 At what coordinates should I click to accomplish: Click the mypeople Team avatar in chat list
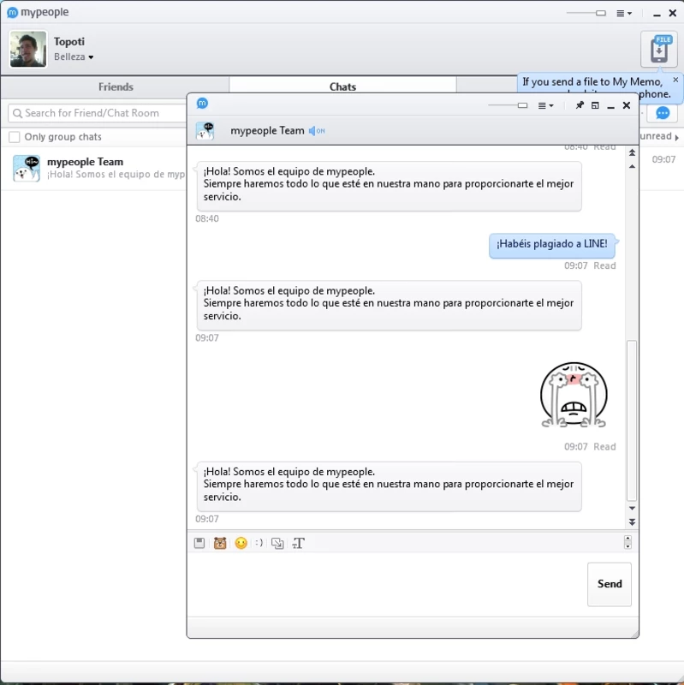click(x=27, y=168)
